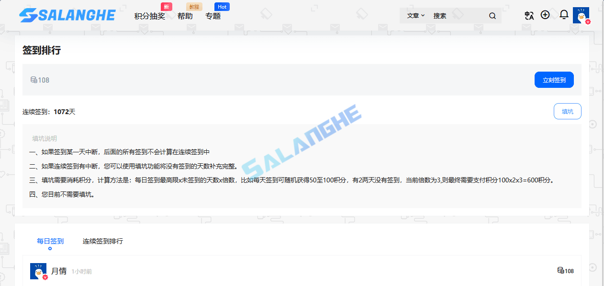
Task: Open the 专题 menu item
Action: click(x=213, y=16)
